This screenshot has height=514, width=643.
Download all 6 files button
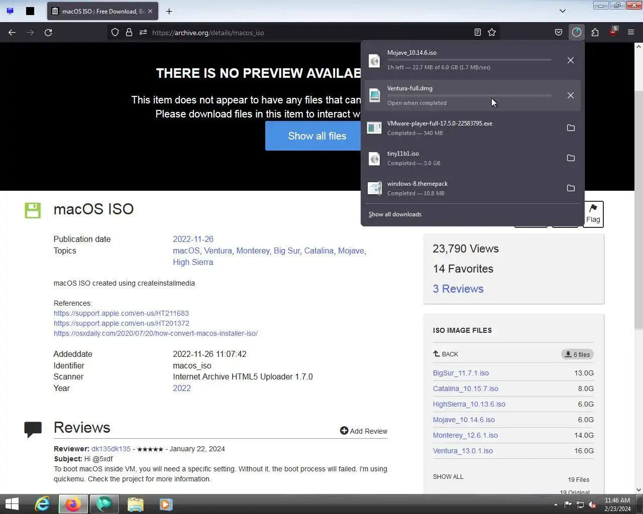pyautogui.click(x=577, y=354)
